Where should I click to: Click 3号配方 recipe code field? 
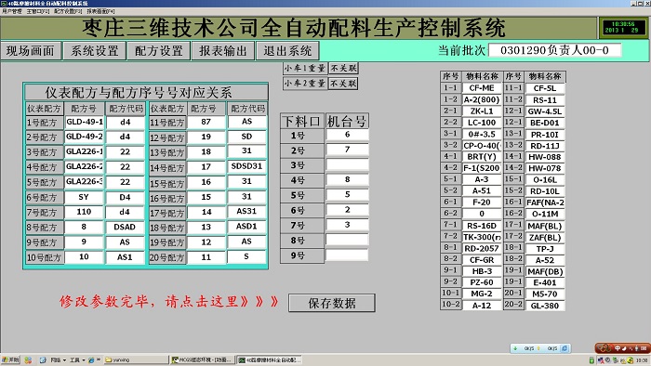125,151
